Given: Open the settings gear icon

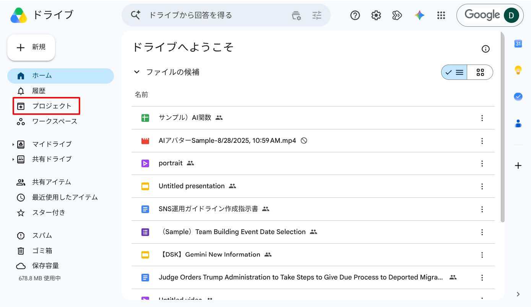Looking at the screenshot, I should point(376,15).
